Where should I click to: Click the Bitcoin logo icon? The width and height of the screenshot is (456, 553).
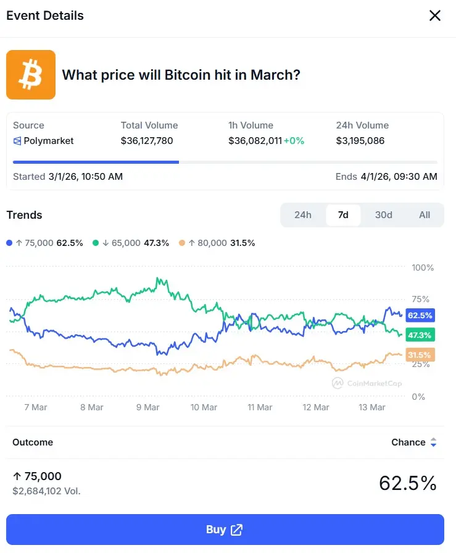pyautogui.click(x=30, y=74)
